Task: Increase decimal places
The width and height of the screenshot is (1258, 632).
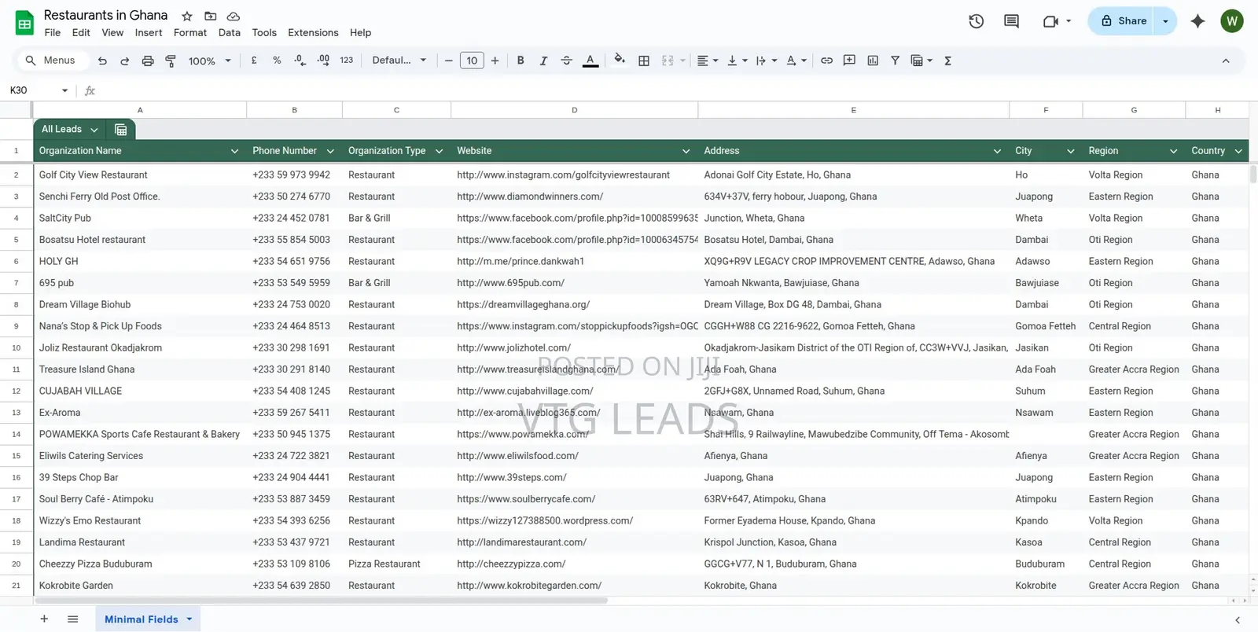Action: [x=323, y=61]
